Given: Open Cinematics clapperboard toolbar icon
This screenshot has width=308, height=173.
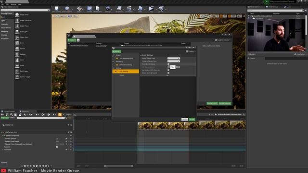Looking at the screenshot, I should click(x=129, y=9).
